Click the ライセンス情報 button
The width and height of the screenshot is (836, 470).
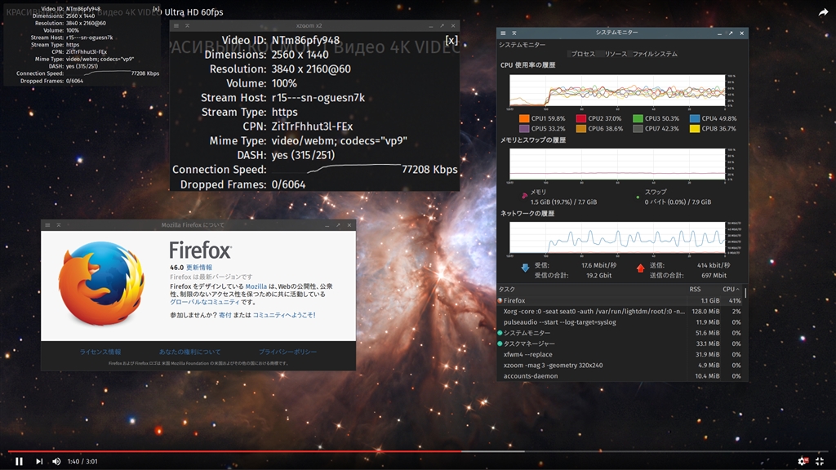[x=100, y=352]
